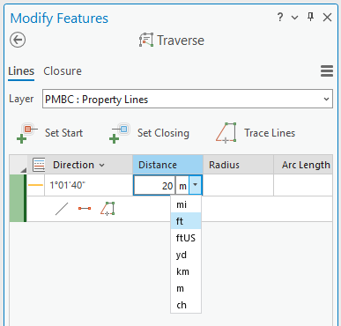Open the direction format icon in header
341x326 pixels.
tap(39, 165)
